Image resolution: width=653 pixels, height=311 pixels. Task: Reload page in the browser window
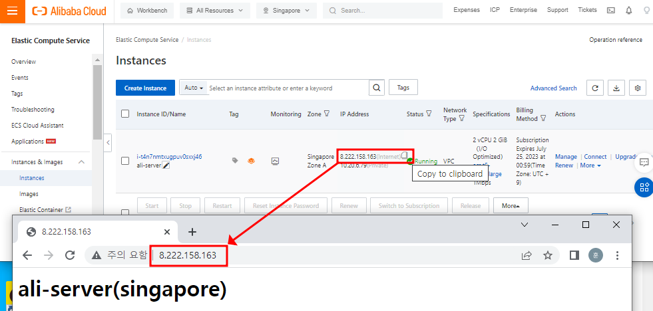[x=70, y=255]
